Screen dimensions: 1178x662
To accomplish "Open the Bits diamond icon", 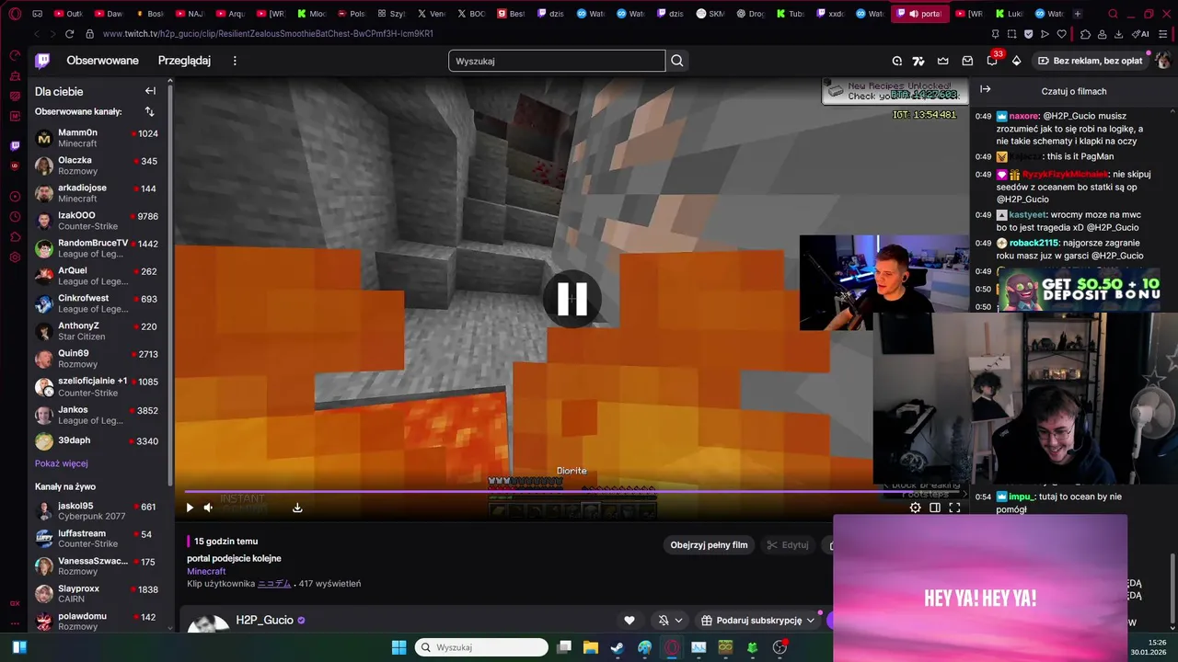I will (x=1016, y=61).
